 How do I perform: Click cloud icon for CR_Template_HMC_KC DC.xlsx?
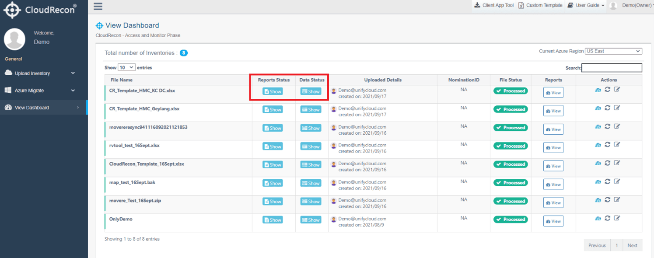(x=598, y=90)
